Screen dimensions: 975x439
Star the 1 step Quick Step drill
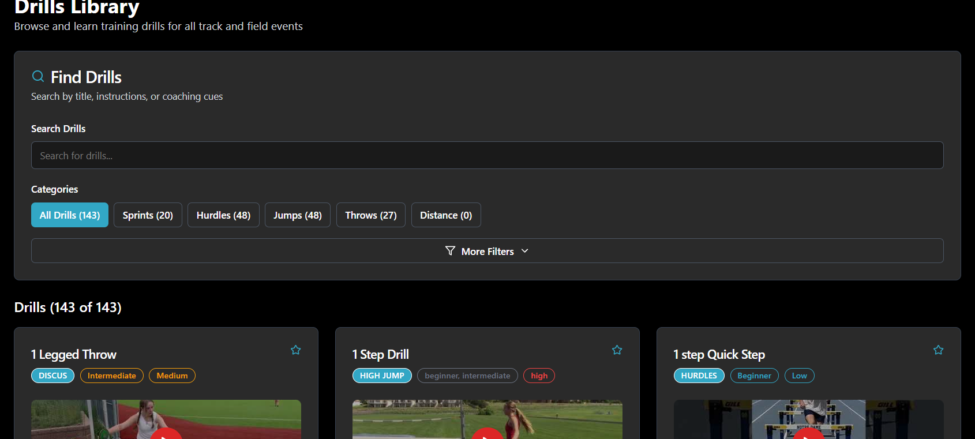[x=938, y=350]
